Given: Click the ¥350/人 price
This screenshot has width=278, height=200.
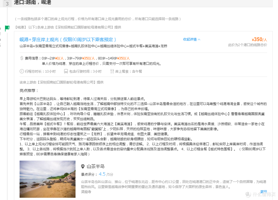Looking at the screenshot, I should click(x=259, y=39).
